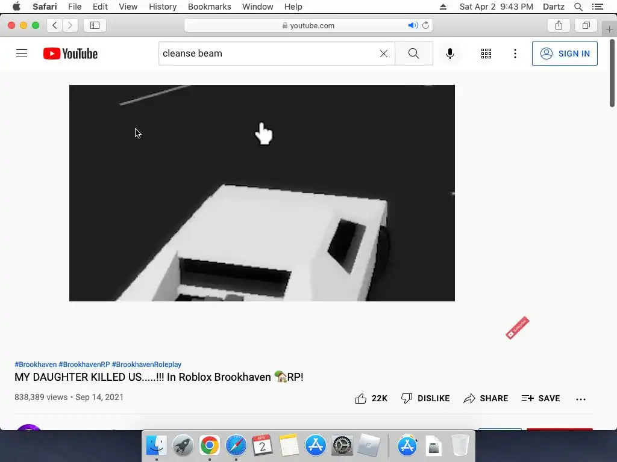
Task: Start voice search with the microphone
Action: (449, 54)
